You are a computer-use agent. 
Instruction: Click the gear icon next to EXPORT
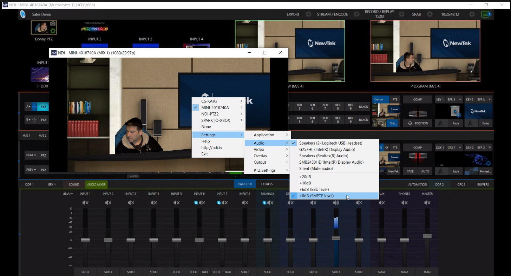pyautogui.click(x=308, y=14)
